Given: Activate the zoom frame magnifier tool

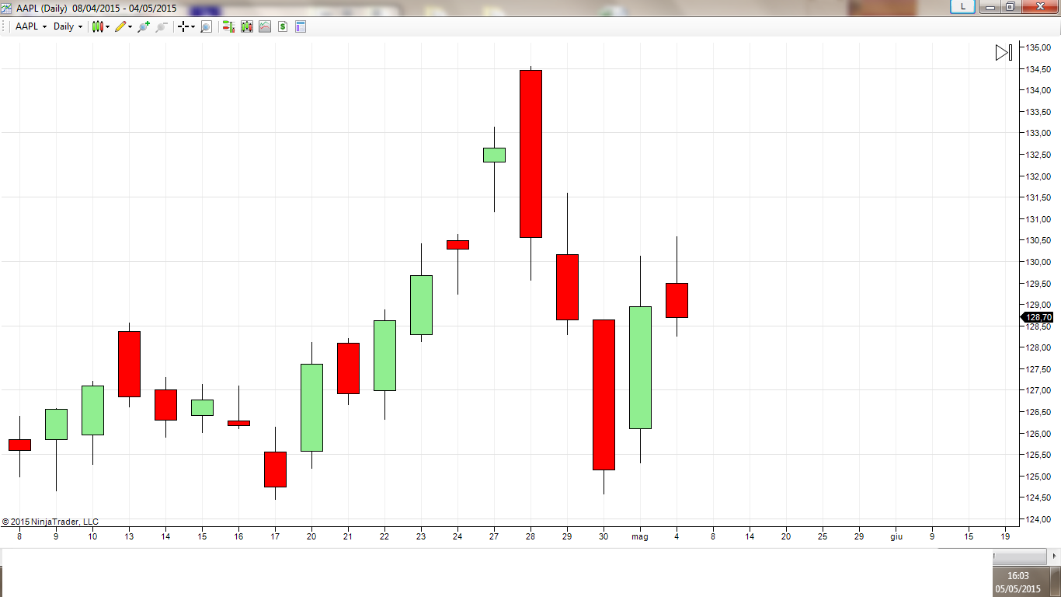Looking at the screenshot, I should tap(206, 26).
